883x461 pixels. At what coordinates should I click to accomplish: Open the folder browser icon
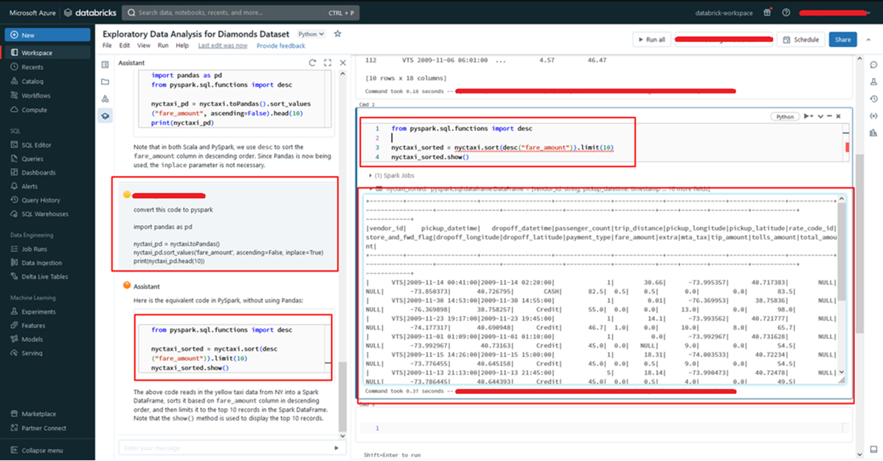[105, 82]
